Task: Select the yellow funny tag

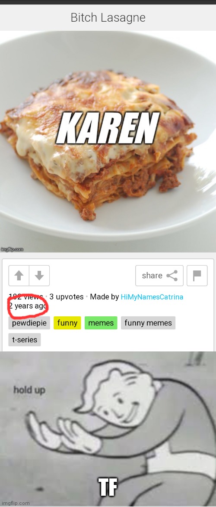Action: [x=67, y=323]
